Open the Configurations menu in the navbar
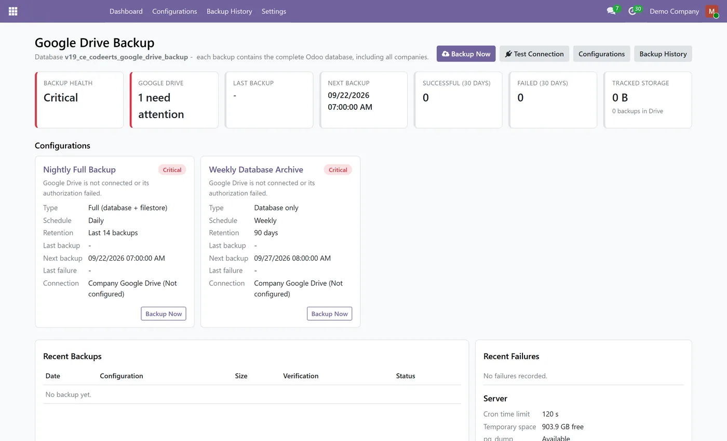 [x=174, y=11]
